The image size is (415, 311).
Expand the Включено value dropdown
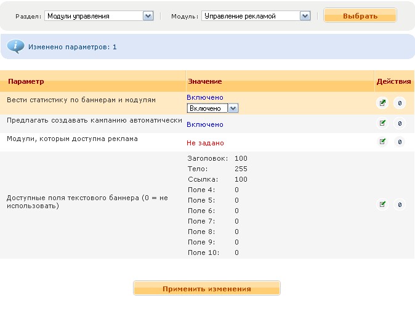click(x=232, y=108)
